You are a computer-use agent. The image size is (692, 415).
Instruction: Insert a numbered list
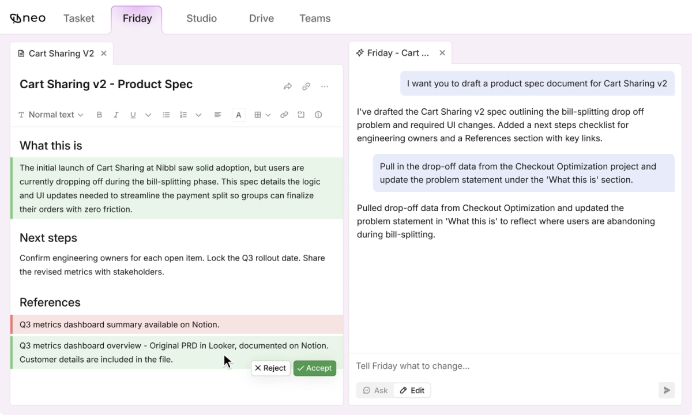[x=183, y=115]
